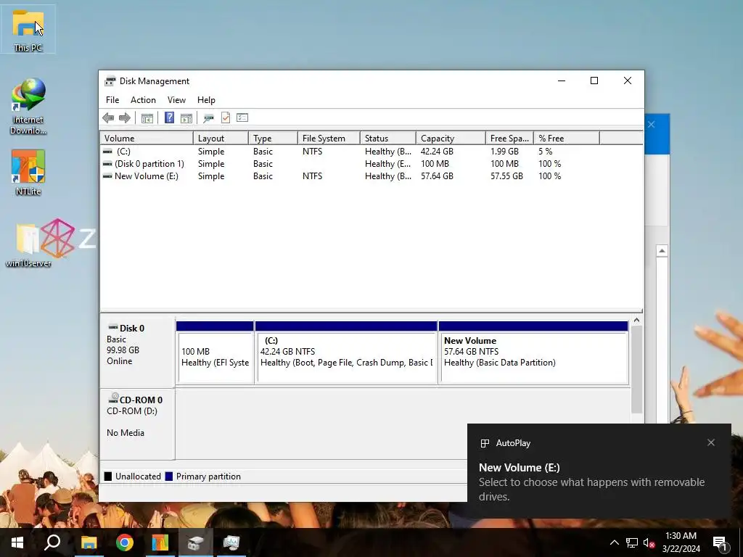Open File Explorer from taskbar

(89, 542)
